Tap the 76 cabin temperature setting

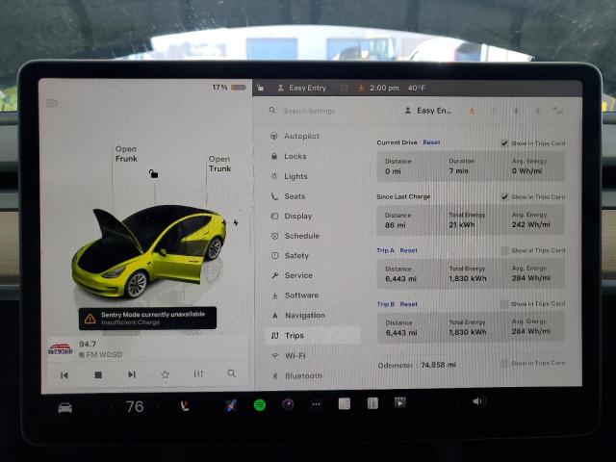[135, 406]
